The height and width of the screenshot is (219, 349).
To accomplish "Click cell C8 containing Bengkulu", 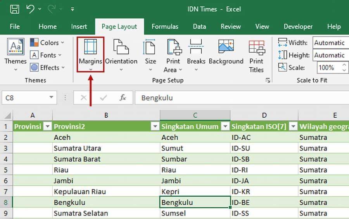I will click(x=195, y=202).
